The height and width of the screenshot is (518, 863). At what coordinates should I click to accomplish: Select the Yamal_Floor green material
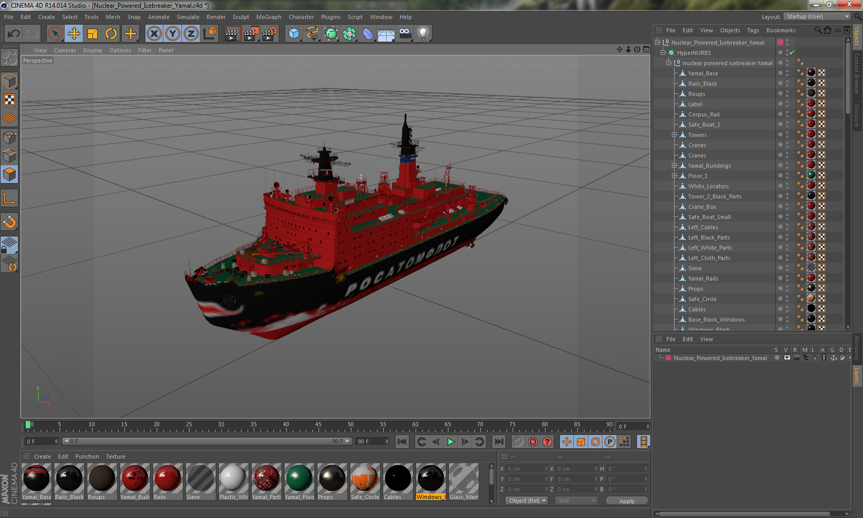299,482
